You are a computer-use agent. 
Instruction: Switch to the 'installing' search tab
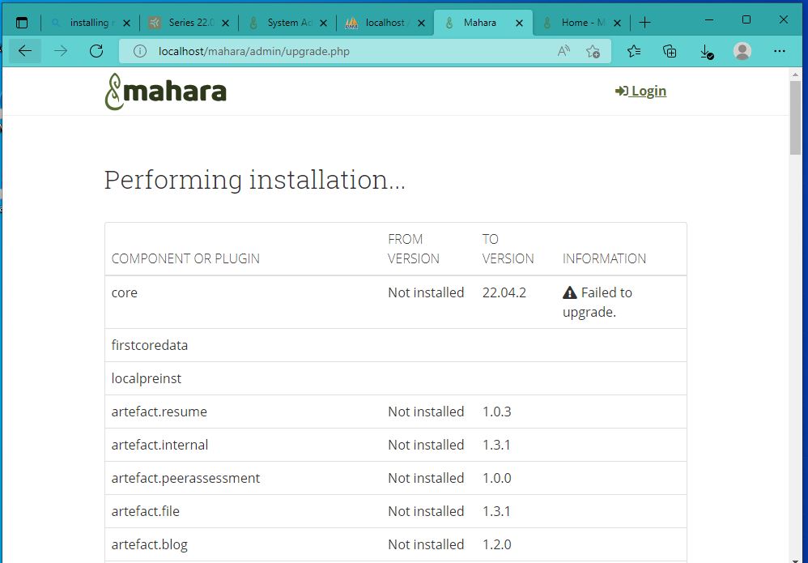tap(87, 23)
